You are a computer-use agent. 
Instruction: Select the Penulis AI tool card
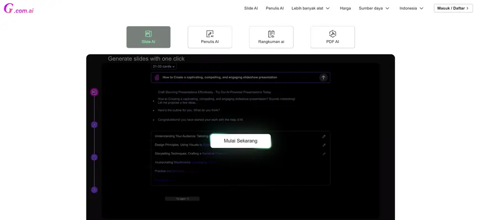(x=210, y=37)
